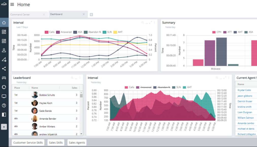Click jason gibbons agent link
Screen dimensions: 257x147
(245, 96)
